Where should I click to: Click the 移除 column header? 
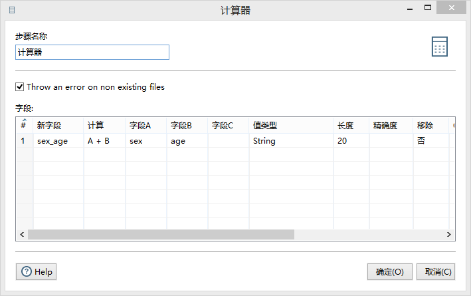pyautogui.click(x=431, y=125)
